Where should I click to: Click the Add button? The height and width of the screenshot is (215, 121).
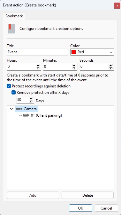click(33, 195)
